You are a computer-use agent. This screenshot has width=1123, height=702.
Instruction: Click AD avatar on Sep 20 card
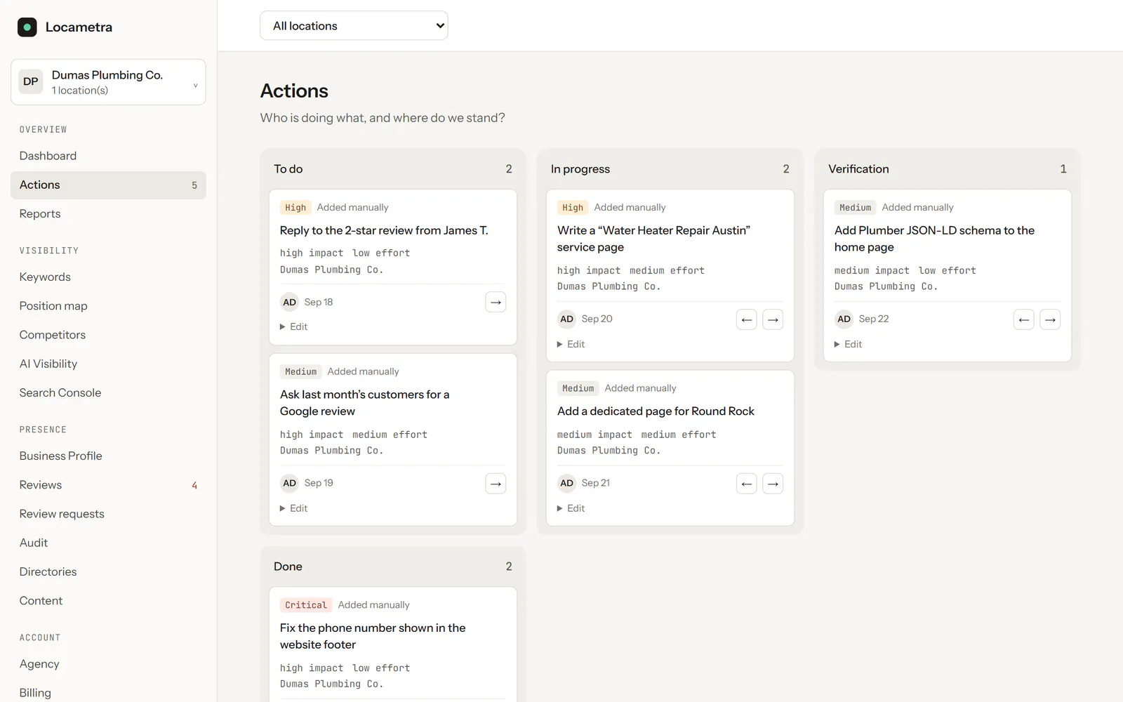click(566, 319)
